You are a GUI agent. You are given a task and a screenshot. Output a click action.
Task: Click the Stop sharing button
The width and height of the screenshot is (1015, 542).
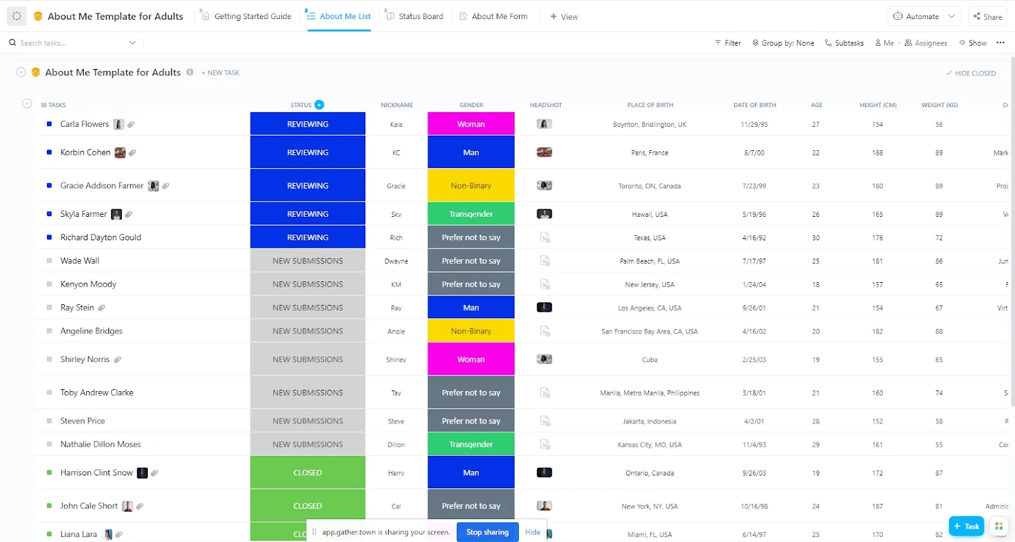click(487, 532)
